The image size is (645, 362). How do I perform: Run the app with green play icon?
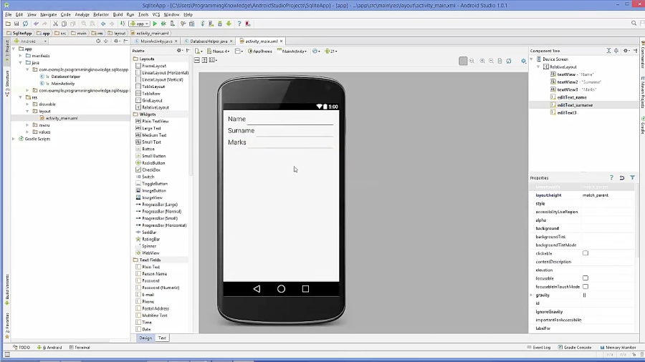pyautogui.click(x=155, y=24)
